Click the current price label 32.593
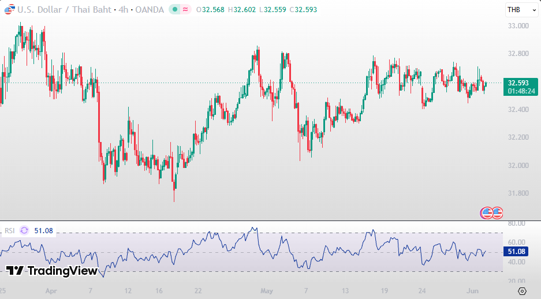The height and width of the screenshot is (299, 541). tap(518, 83)
